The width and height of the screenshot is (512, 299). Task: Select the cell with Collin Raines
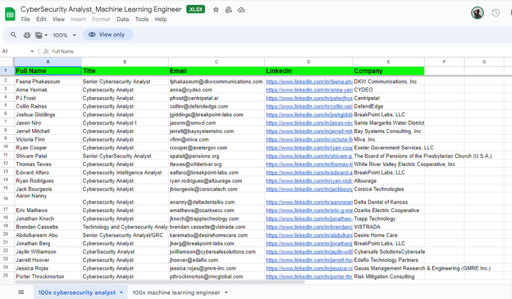(48, 106)
